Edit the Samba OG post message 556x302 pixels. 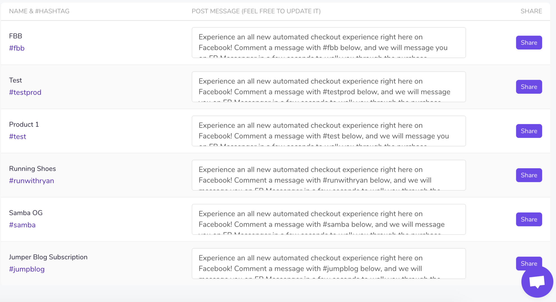329,219
